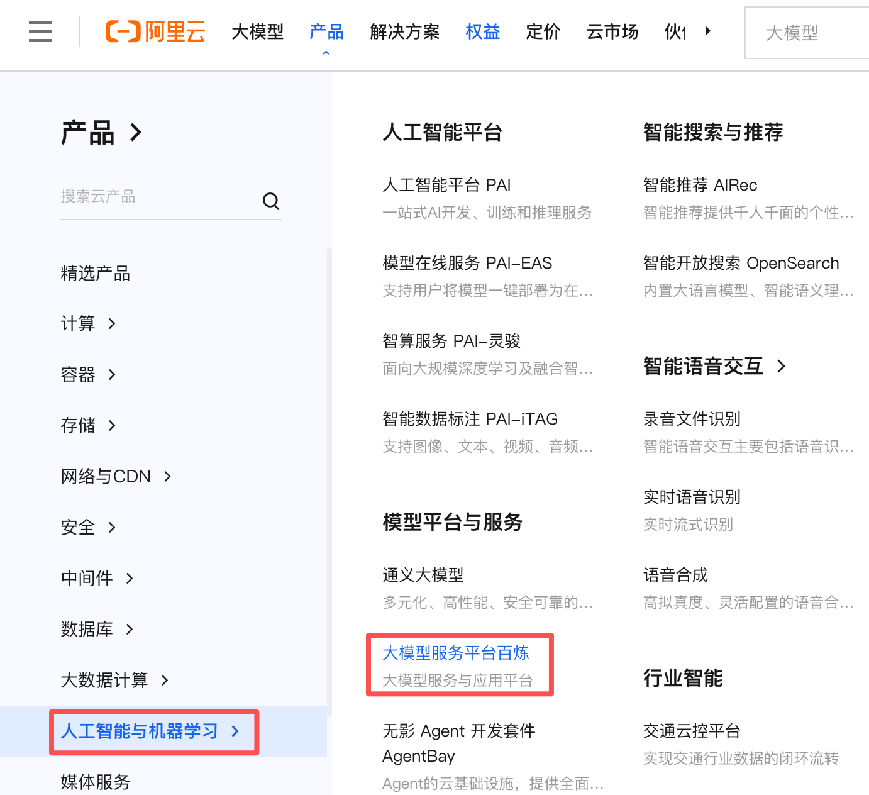Click the 实时流式识别 description text
The height and width of the screenshot is (795, 869).
[688, 525]
